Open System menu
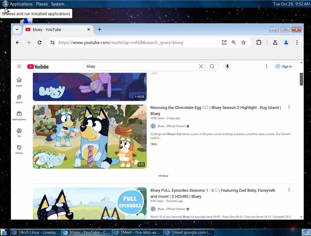The height and width of the screenshot is (236, 311). 58,4
